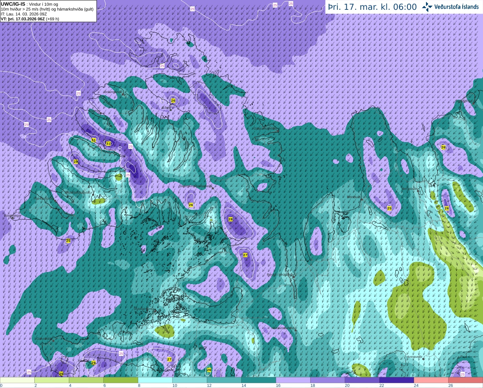
Task: Pick the 20–22 m/s purple legend swatch
Action: (362, 380)
